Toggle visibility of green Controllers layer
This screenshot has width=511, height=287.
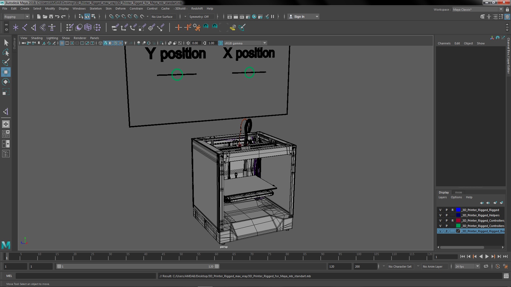point(440,226)
